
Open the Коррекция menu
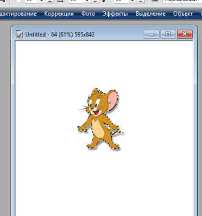coord(59,14)
